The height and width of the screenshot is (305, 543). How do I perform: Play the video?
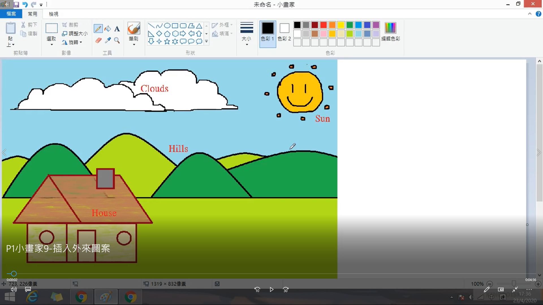(271, 289)
